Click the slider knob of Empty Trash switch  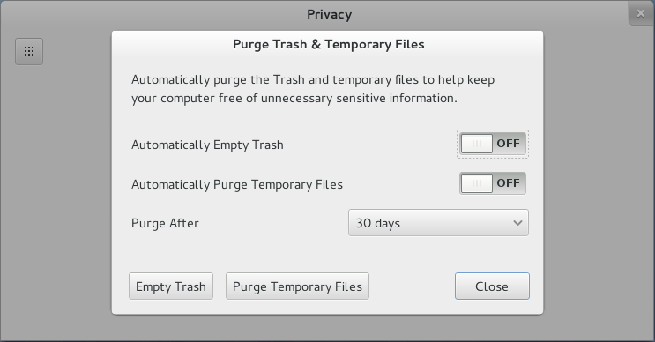tap(477, 144)
